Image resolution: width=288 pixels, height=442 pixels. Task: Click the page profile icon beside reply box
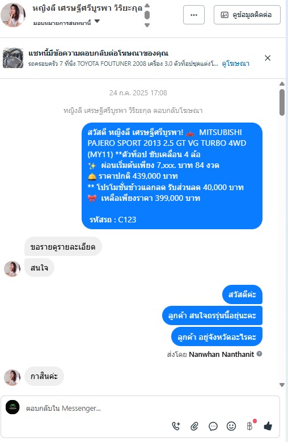point(12,407)
